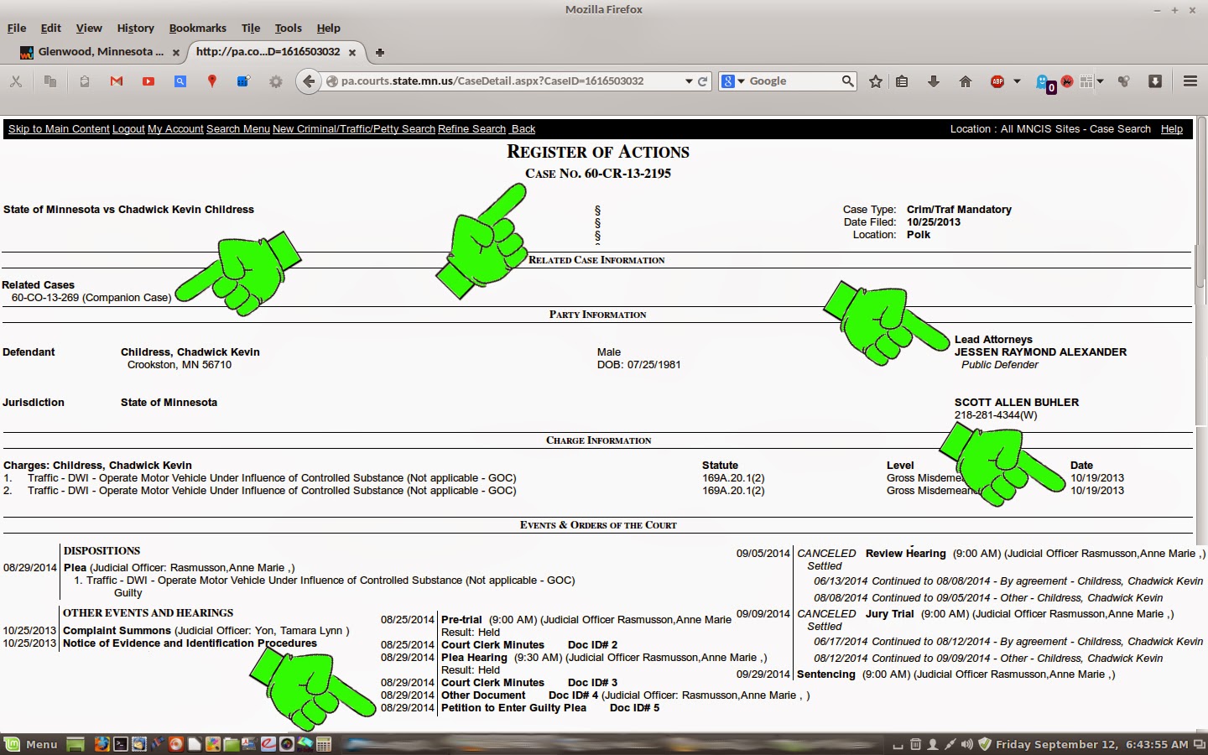Open the Firefox hamburger menu button
The height and width of the screenshot is (755, 1208).
tap(1190, 81)
